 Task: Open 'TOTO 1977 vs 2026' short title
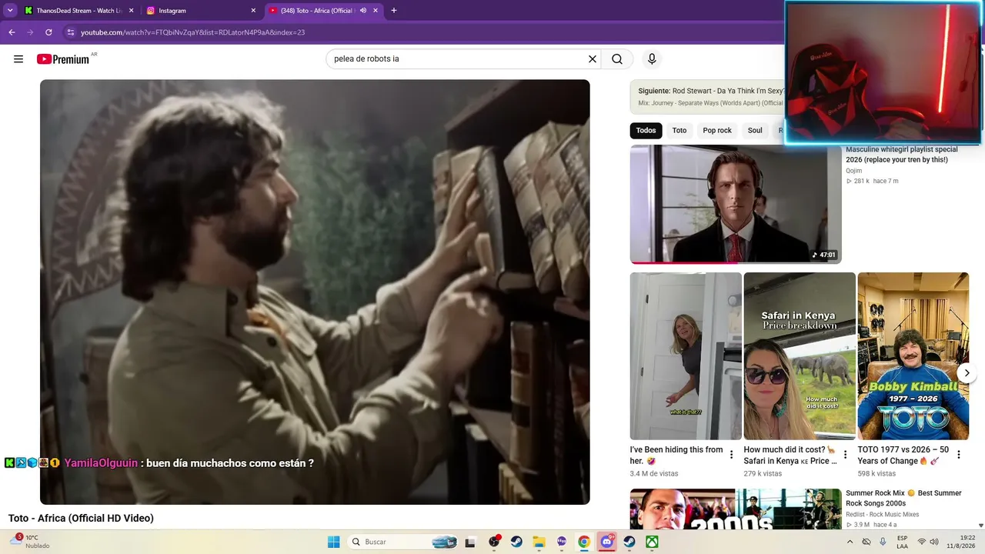pos(903,455)
